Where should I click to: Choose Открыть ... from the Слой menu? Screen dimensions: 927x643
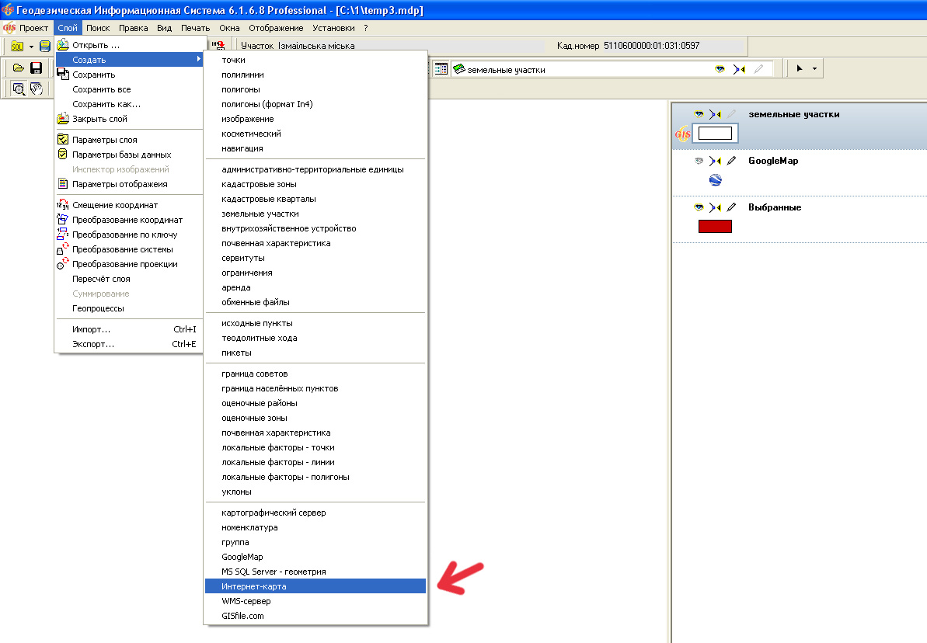pyautogui.click(x=129, y=45)
